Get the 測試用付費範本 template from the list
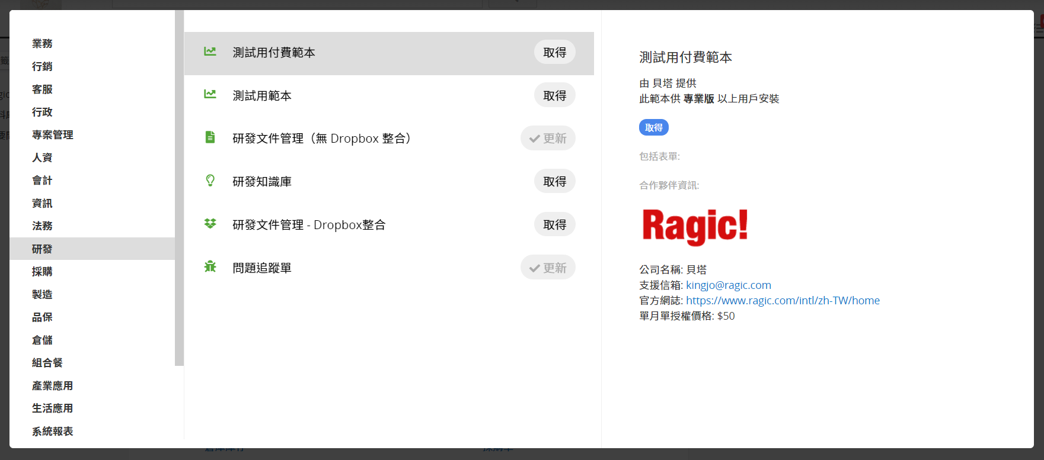Viewport: 1044px width, 460px height. 555,52
